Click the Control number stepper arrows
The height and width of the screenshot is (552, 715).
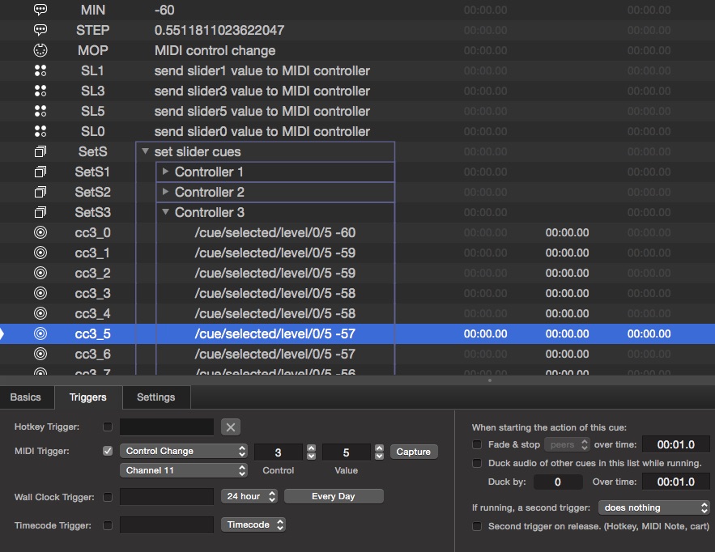311,452
